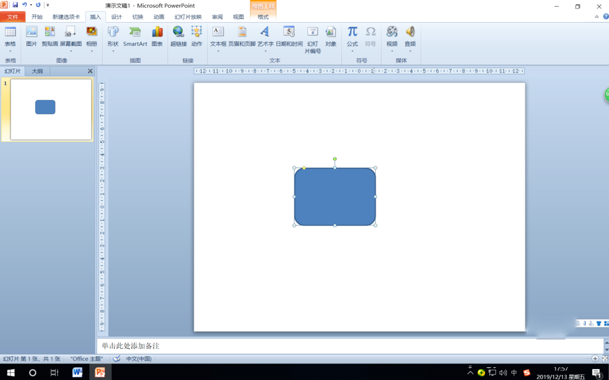Open the 文件 file menu
Viewport: 609px width, 380px height.
point(13,17)
